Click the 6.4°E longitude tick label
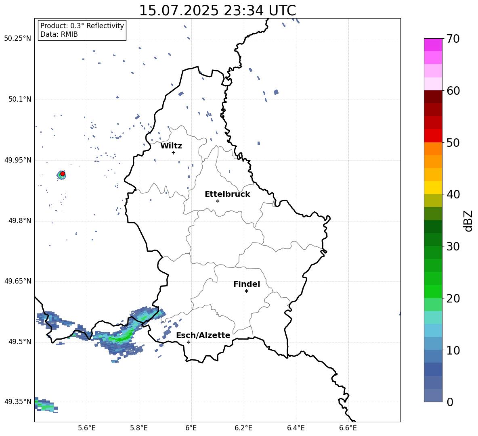The height and width of the screenshot is (436, 478). [x=296, y=428]
